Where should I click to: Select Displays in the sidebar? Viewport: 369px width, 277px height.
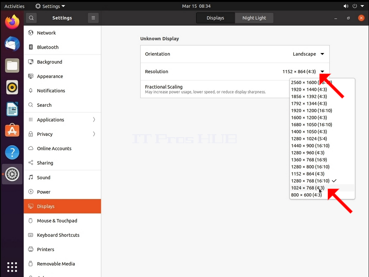(62, 206)
